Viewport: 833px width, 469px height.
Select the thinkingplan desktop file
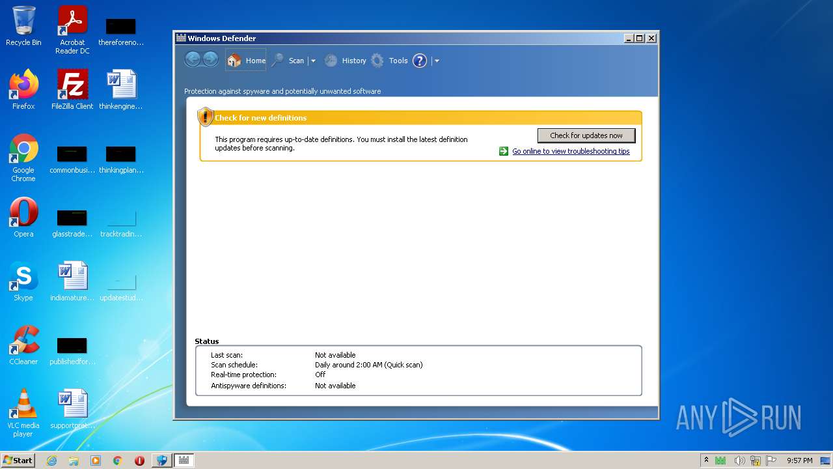pos(121,158)
